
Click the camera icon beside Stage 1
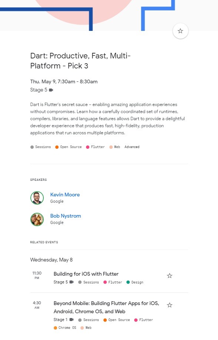coord(72,320)
